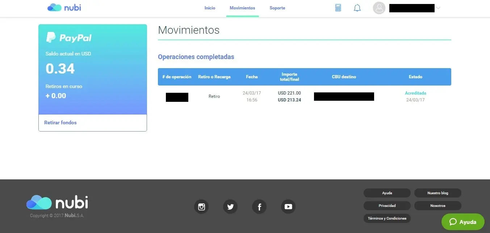Open Nosotros footer button

[438, 206]
